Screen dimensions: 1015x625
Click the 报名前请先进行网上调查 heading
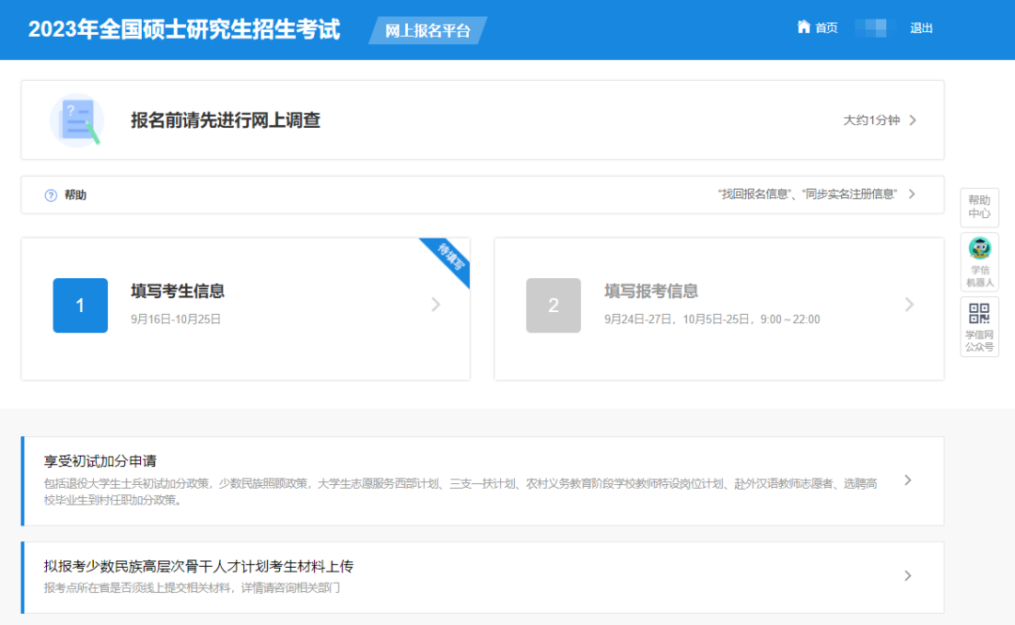[x=226, y=120]
